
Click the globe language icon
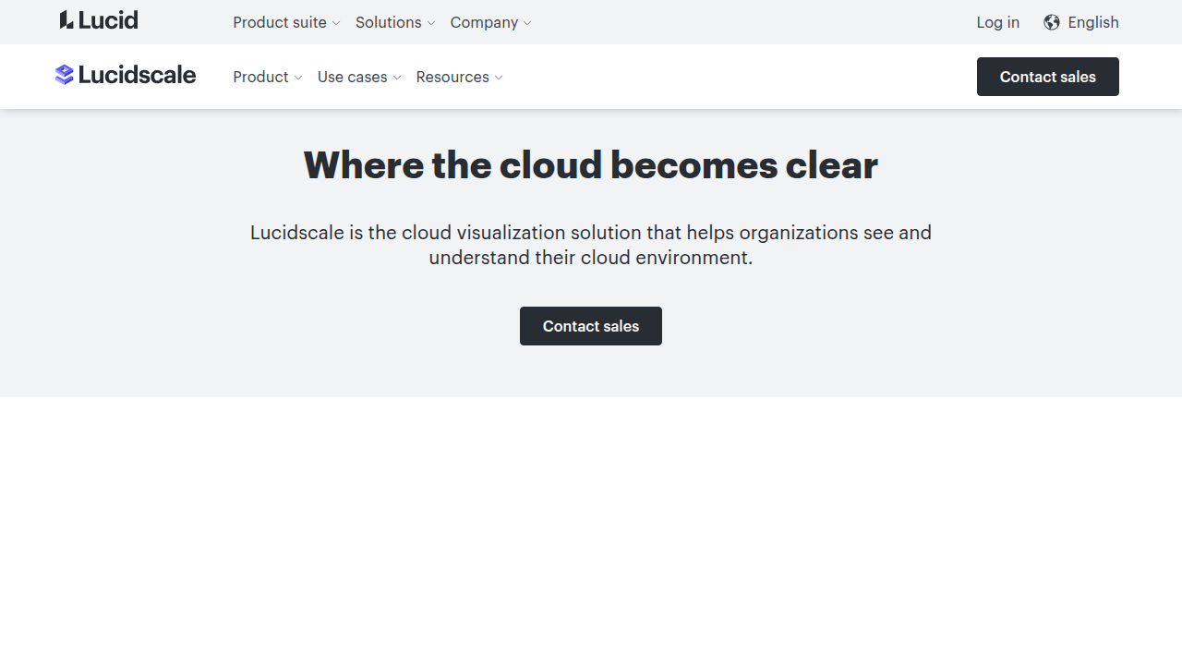1052,22
